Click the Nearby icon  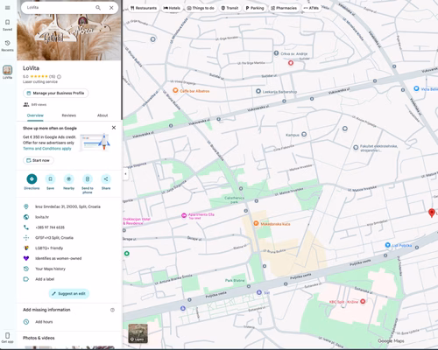[69, 179]
